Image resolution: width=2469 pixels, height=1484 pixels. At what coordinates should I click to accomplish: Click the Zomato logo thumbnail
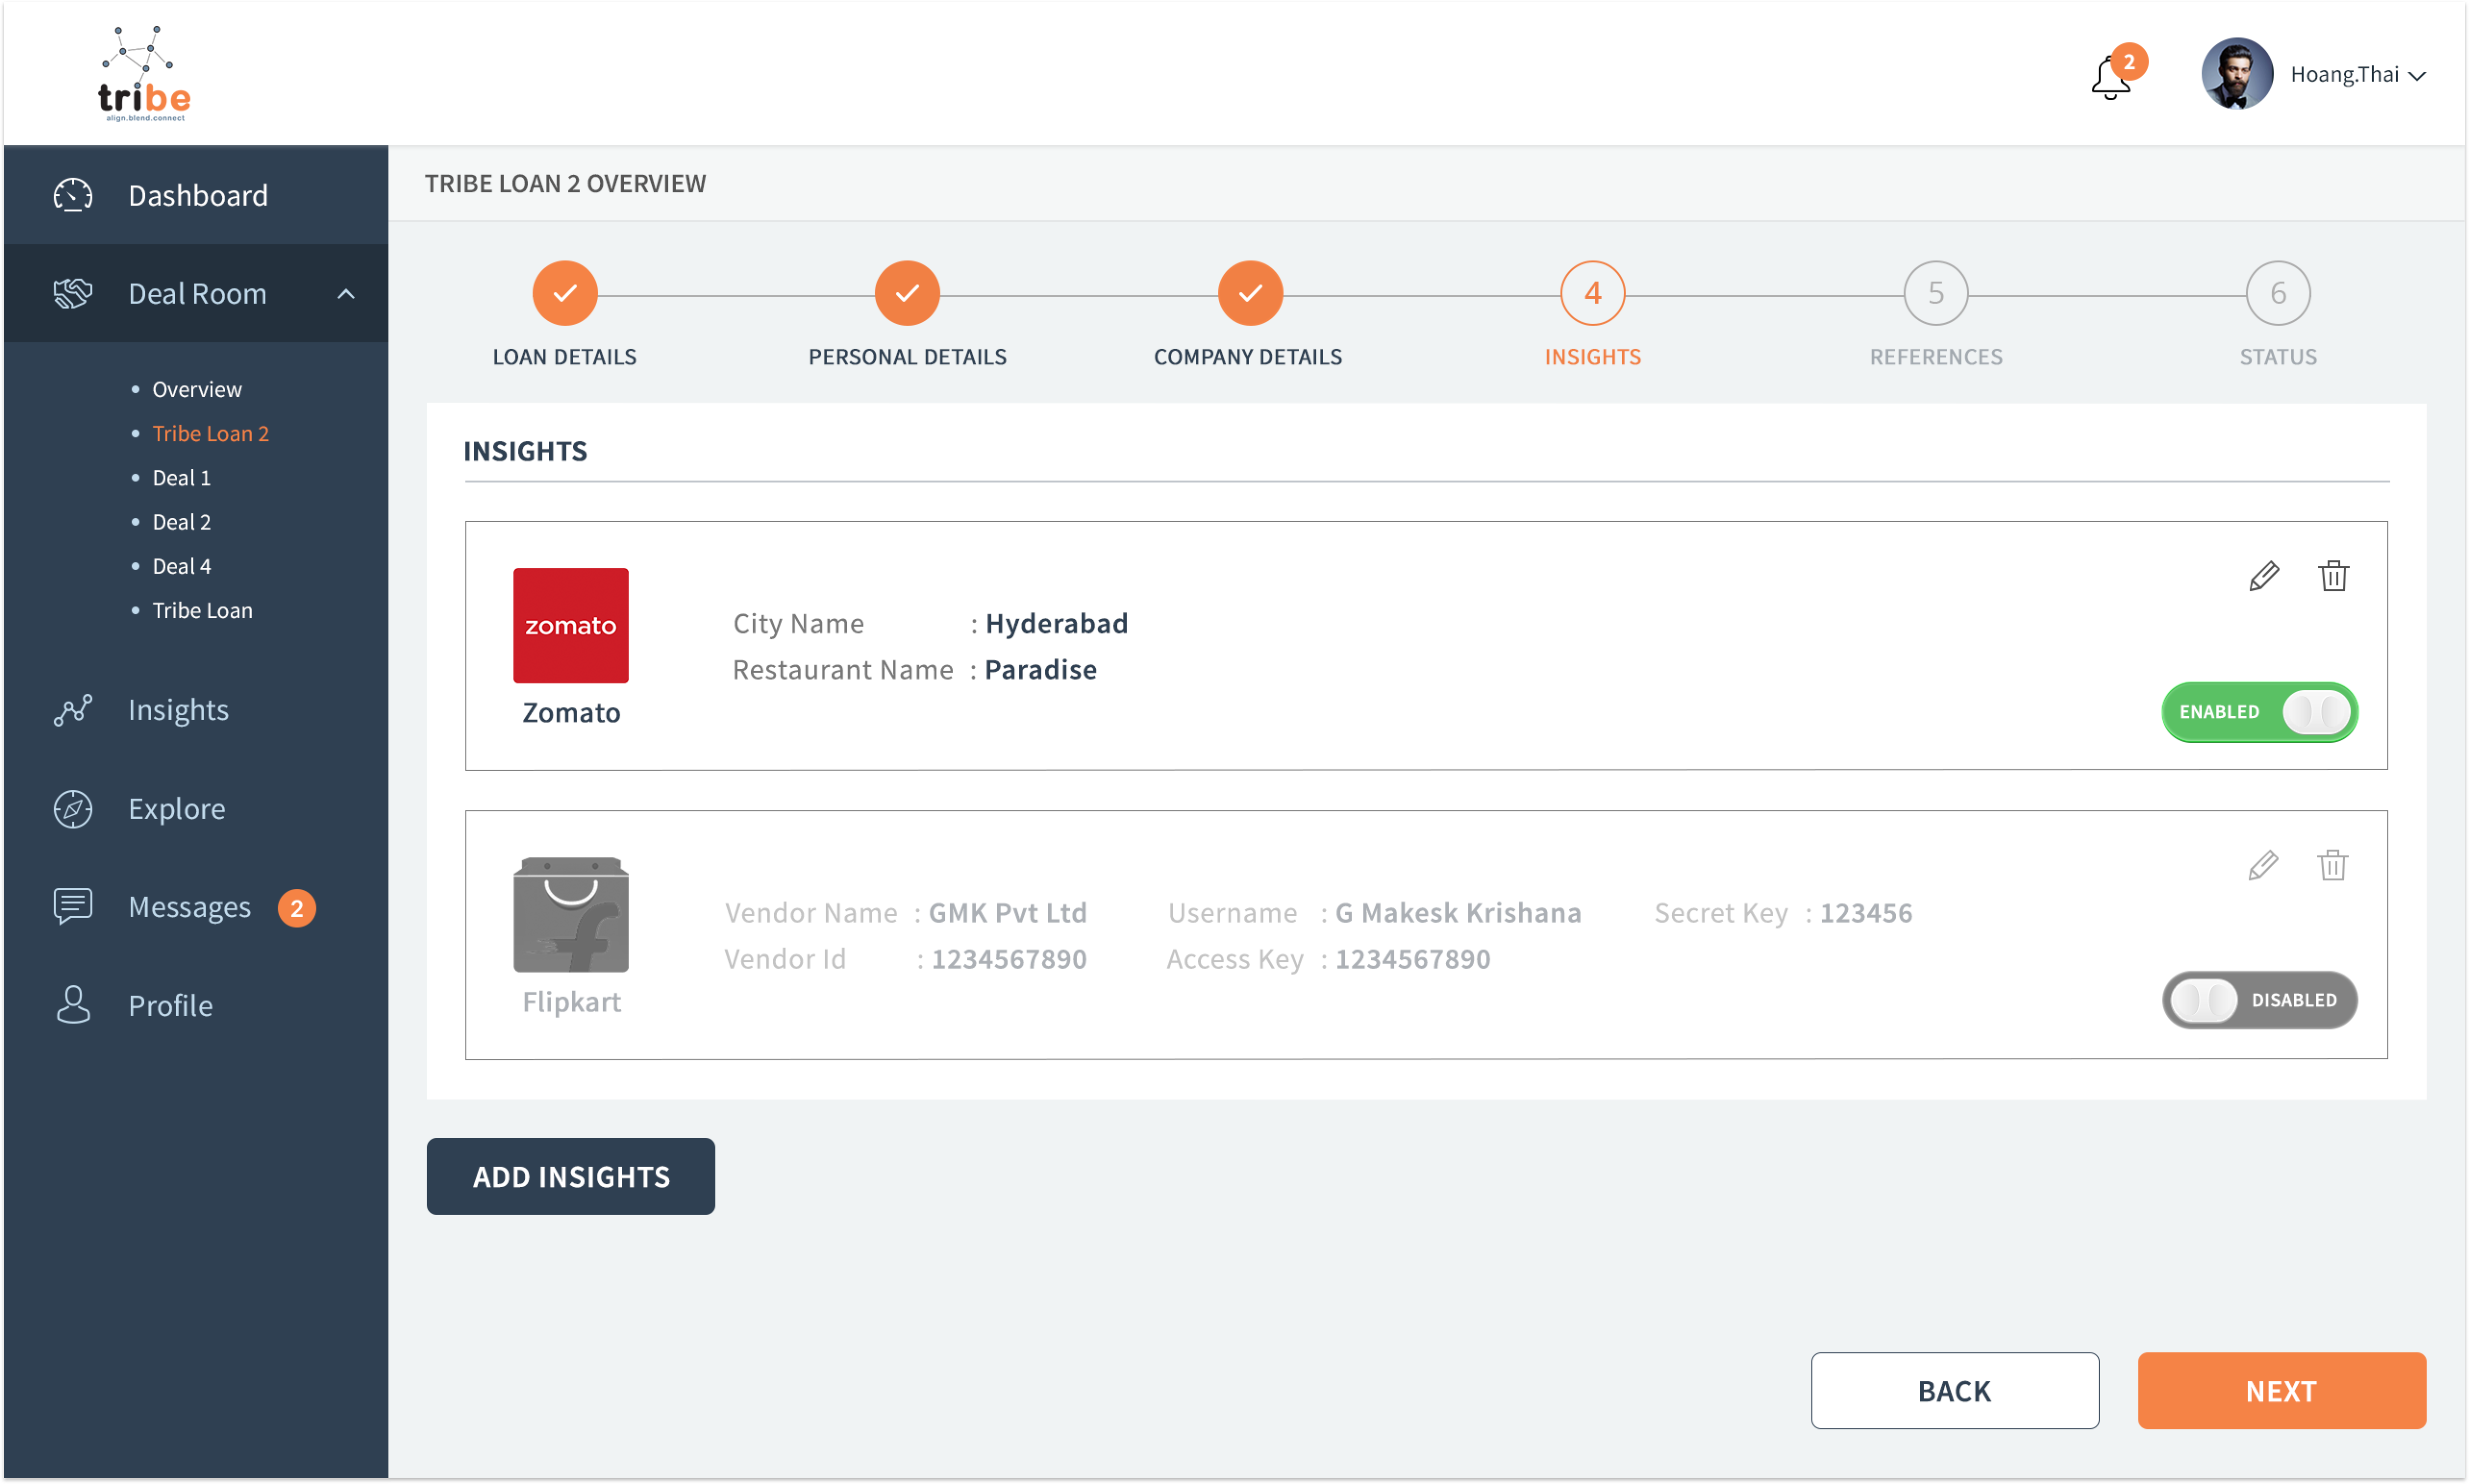(571, 626)
